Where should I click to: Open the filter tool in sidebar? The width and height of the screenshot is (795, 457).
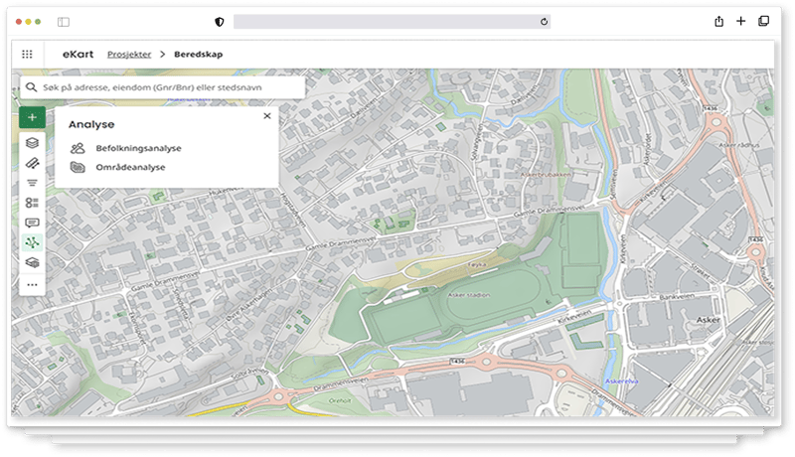click(32, 183)
